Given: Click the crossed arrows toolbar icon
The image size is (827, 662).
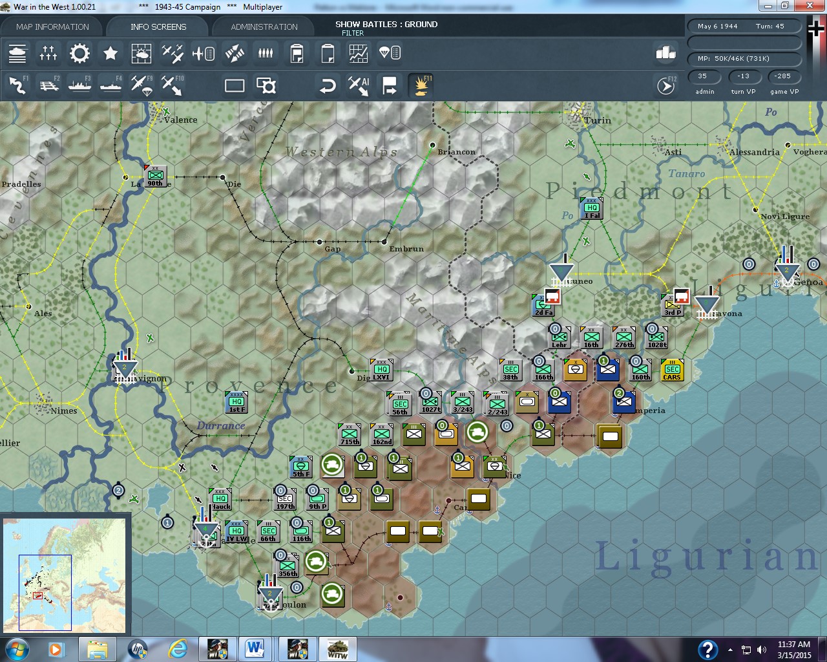Looking at the screenshot, I should [235, 53].
